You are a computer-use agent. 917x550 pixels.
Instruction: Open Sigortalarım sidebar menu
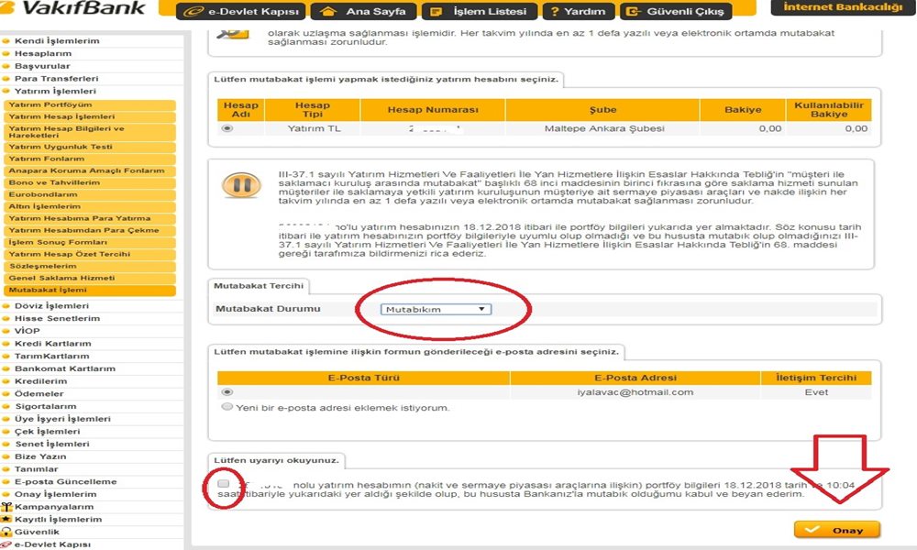click(46, 406)
